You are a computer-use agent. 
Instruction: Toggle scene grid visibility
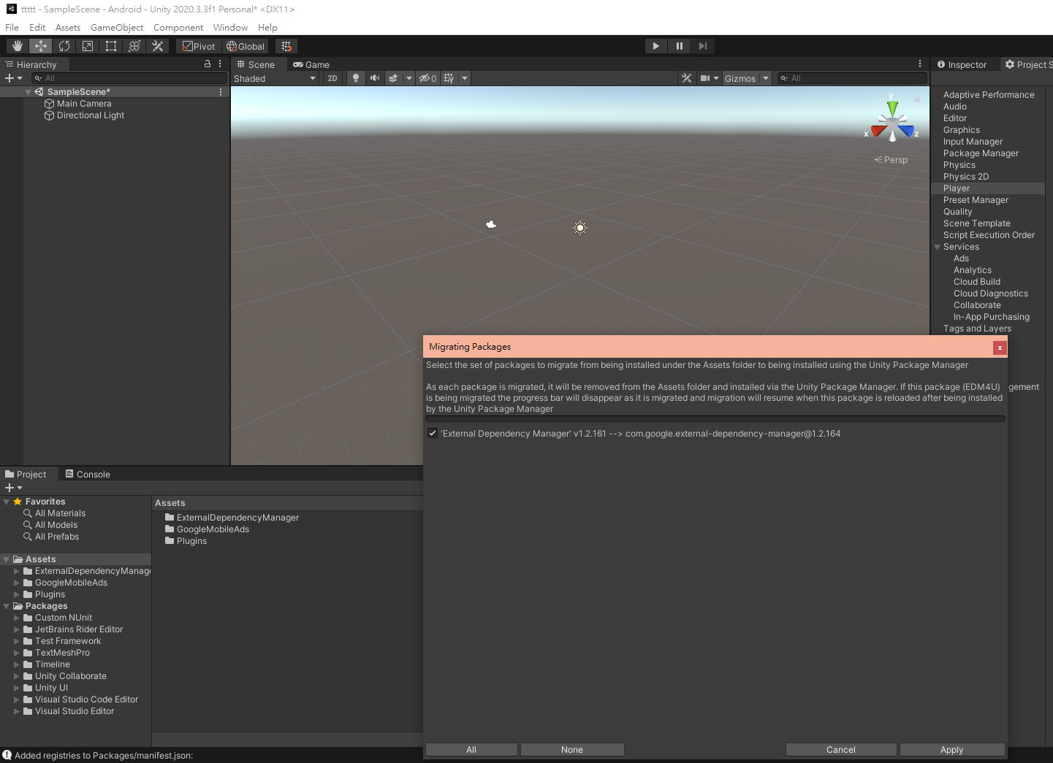pos(449,78)
